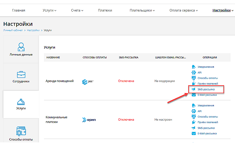The image size is (235, 146).
Task: Click the bell icon for Аренда помещений уведомления
Action: [194, 67]
